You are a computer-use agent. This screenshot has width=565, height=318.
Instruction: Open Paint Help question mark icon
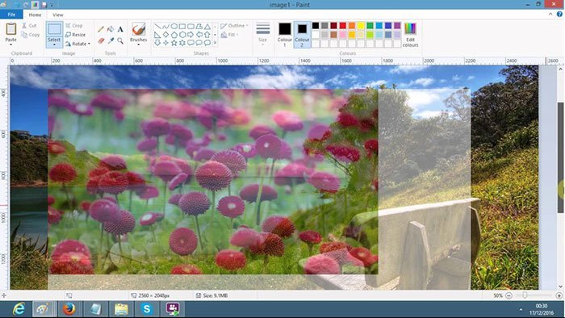click(559, 15)
